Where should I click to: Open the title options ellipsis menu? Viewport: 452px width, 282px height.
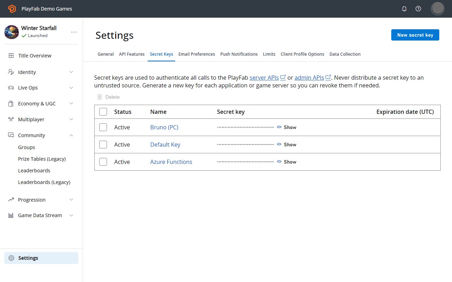(x=74, y=32)
